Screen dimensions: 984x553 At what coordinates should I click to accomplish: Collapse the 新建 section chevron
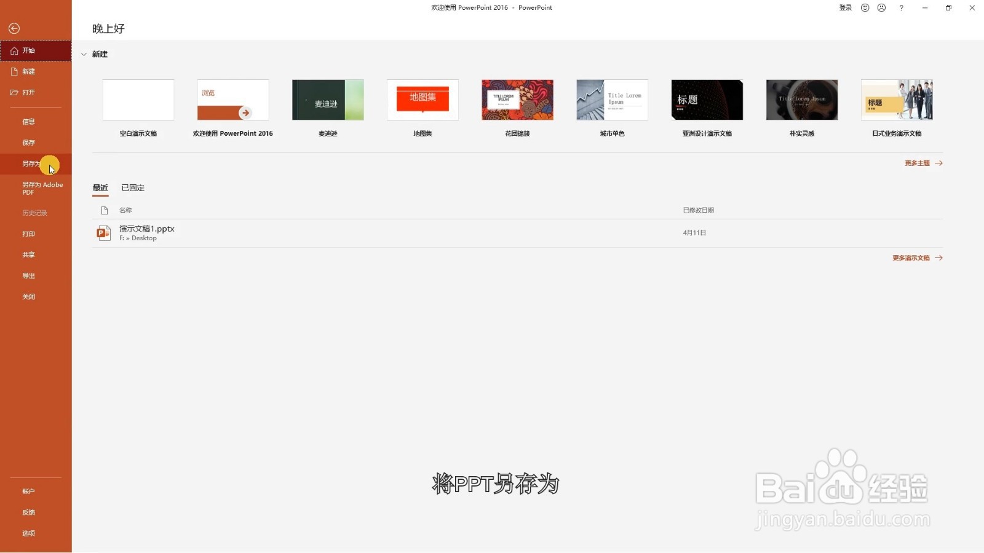pyautogui.click(x=84, y=55)
